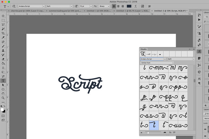The image size is (209, 139).
Task: Open the font style dropdown showing Soft
Action: 71,6
